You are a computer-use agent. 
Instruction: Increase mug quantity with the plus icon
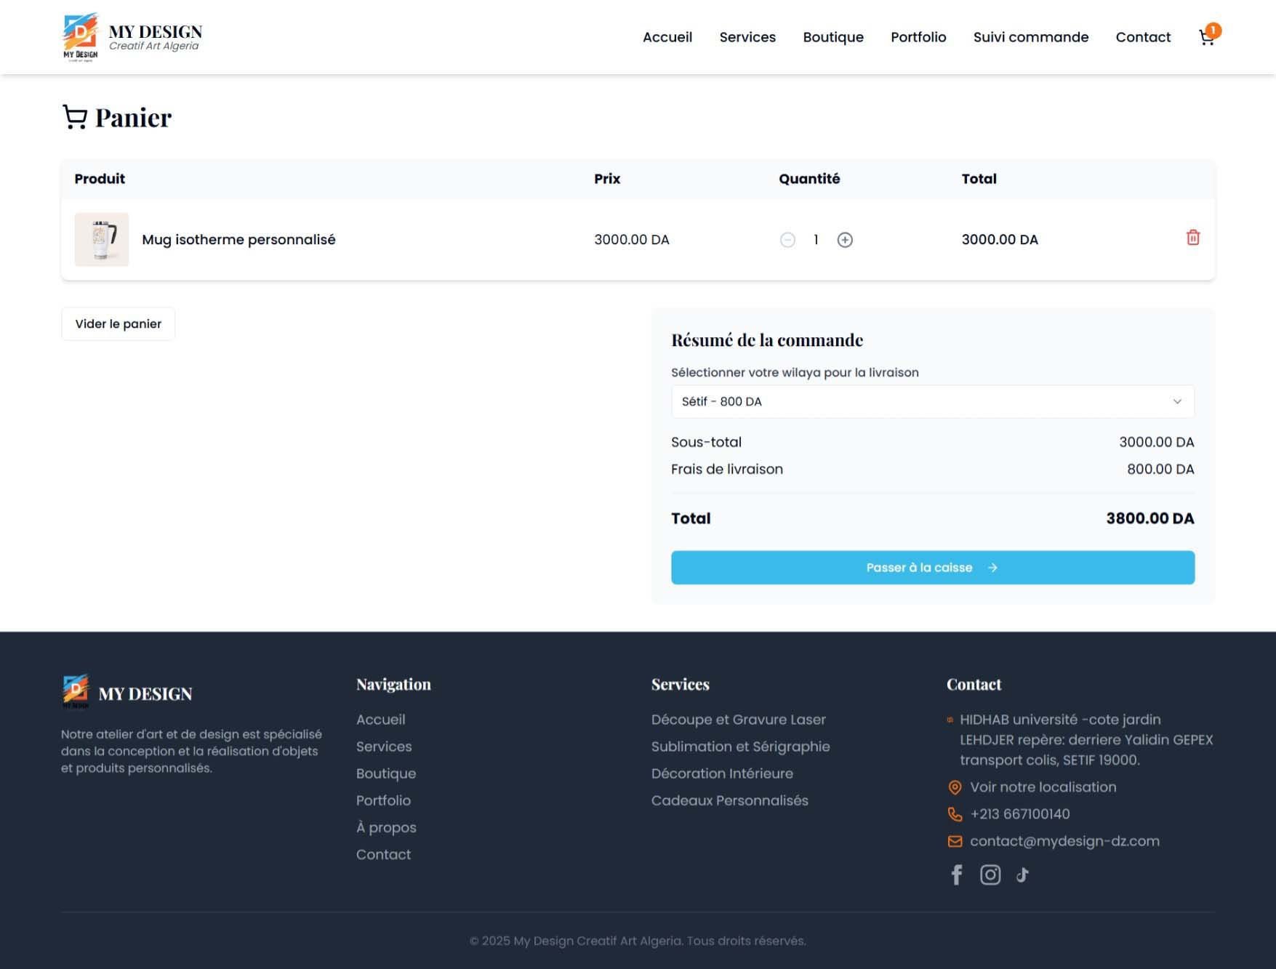(846, 239)
